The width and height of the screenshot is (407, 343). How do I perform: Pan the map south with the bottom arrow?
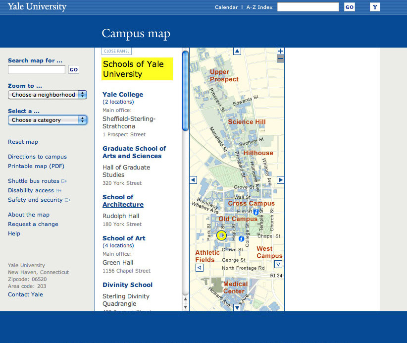tap(237, 307)
